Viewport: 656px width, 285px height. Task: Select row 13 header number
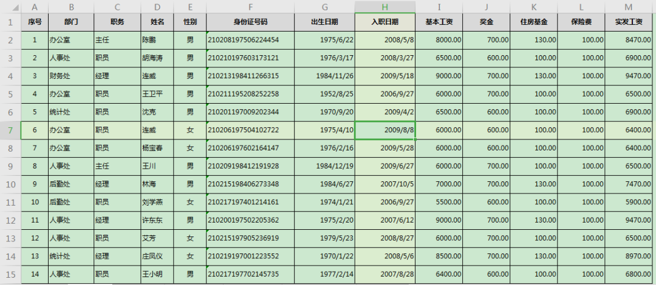(10, 238)
